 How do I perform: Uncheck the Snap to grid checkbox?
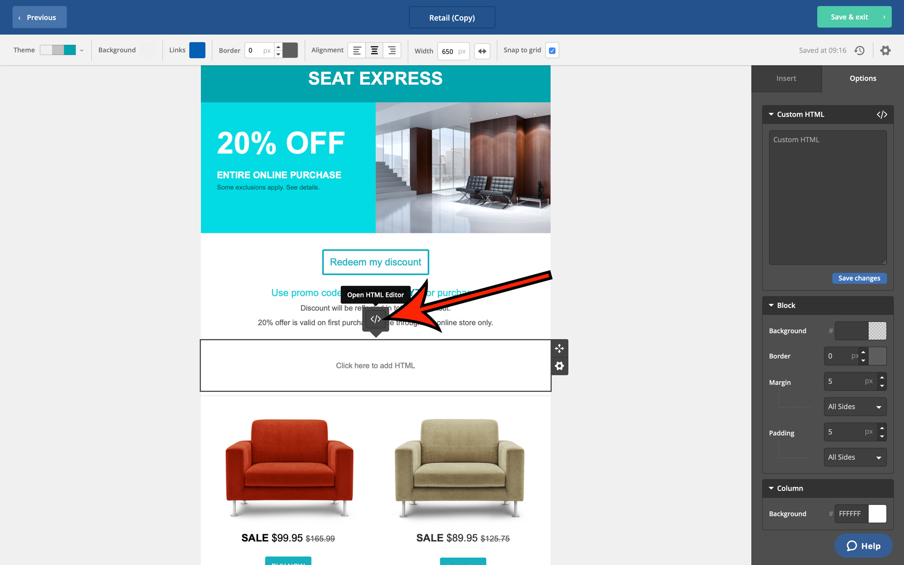point(552,50)
